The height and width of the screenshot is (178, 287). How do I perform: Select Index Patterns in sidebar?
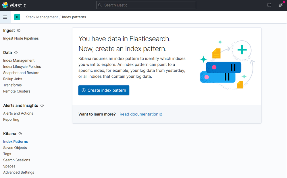tap(16, 142)
